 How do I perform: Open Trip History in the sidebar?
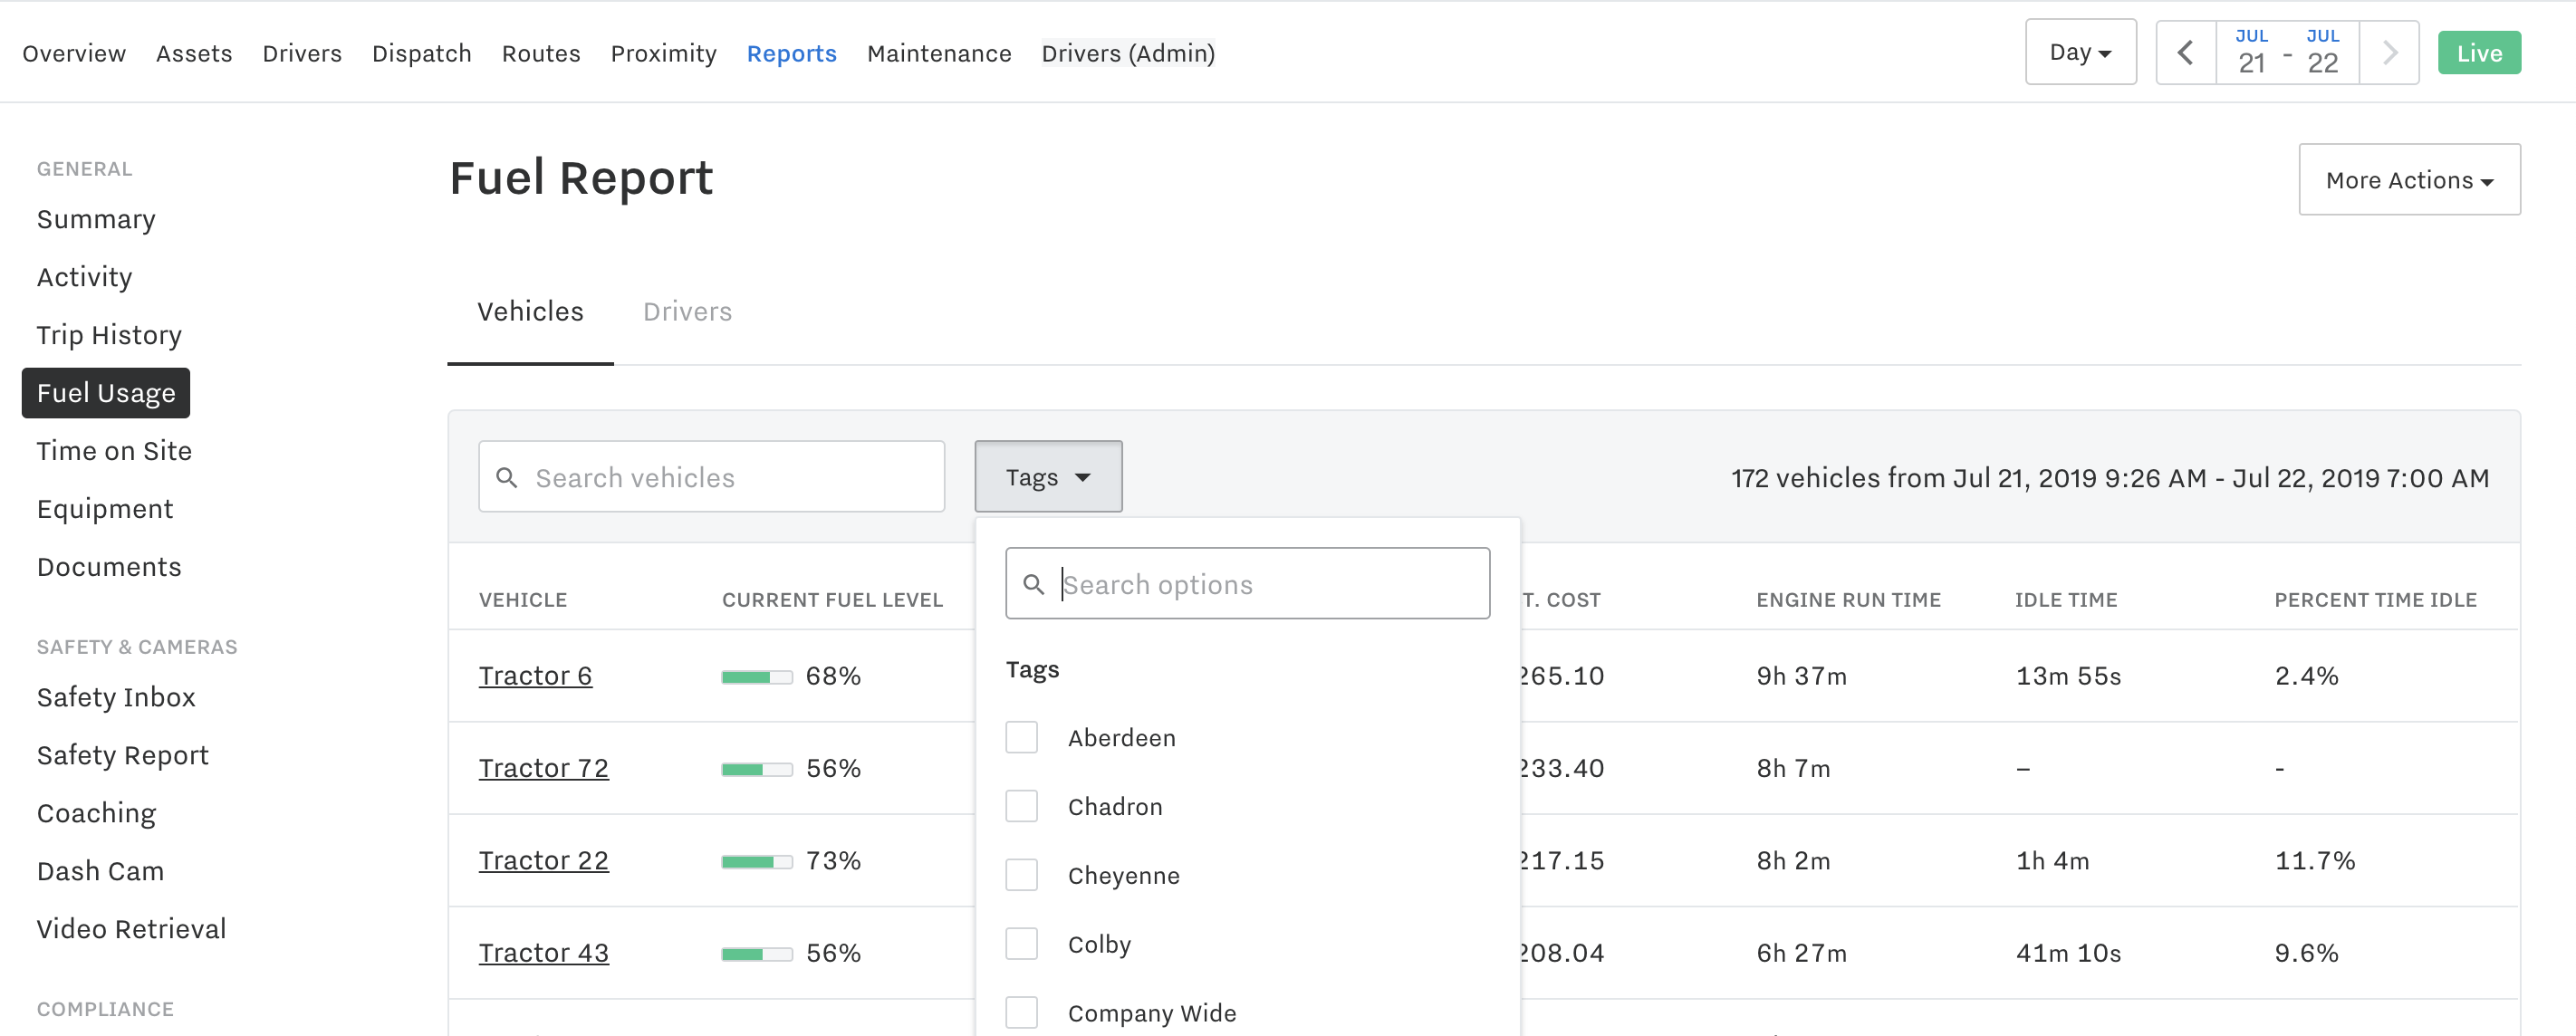click(x=109, y=335)
